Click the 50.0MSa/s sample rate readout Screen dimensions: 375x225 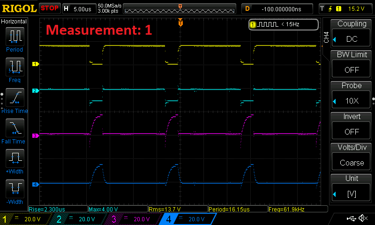point(110,6)
